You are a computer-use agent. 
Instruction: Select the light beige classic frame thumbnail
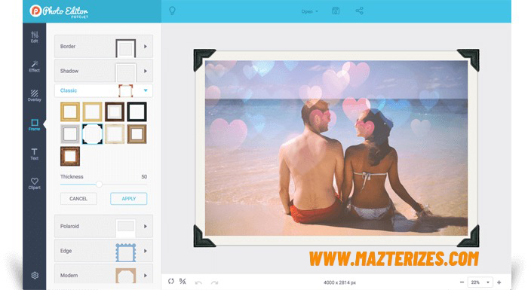(x=92, y=111)
